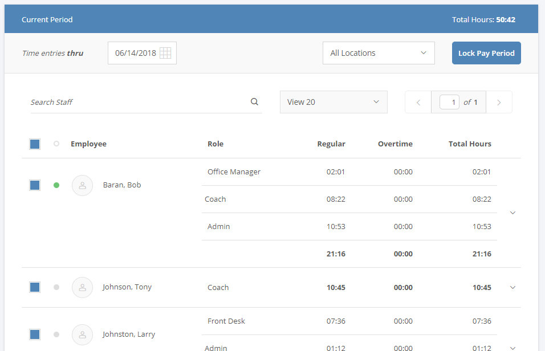Click the 06/14/2018 date field
545x351 pixels.
[x=142, y=53]
